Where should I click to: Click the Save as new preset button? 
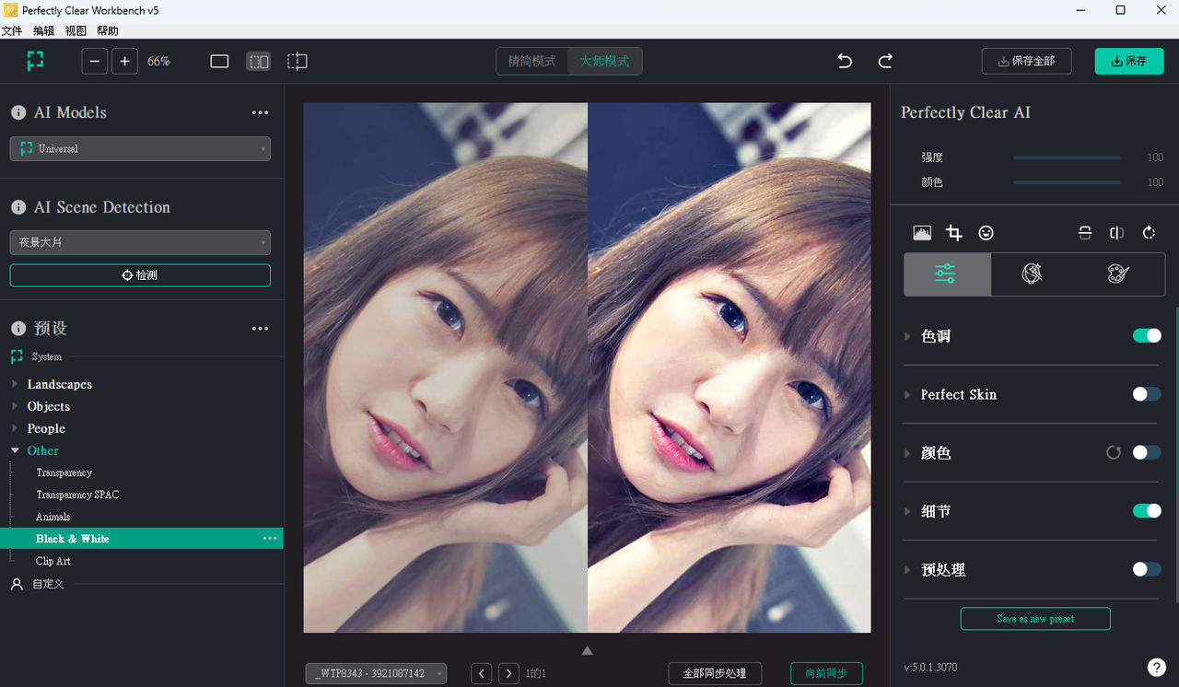point(1035,619)
